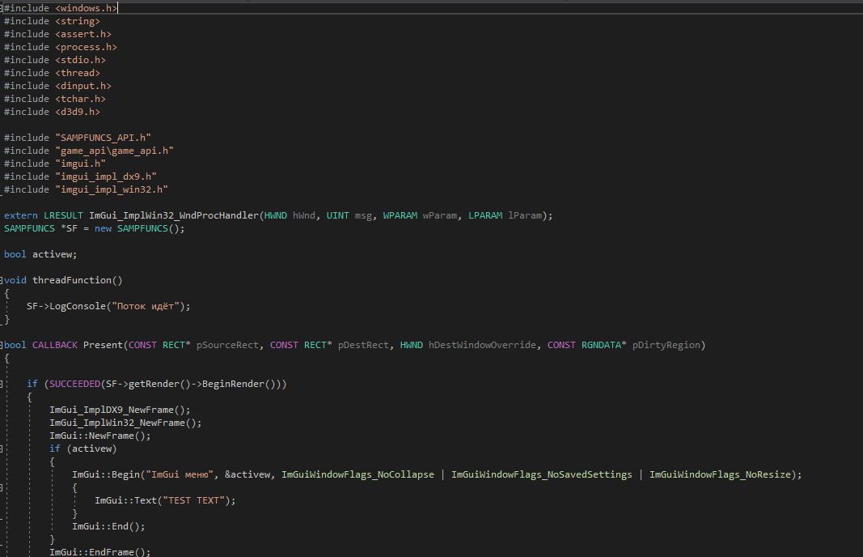
Task: Collapse the braces block around ImGui::Text
Action: (x=2, y=487)
